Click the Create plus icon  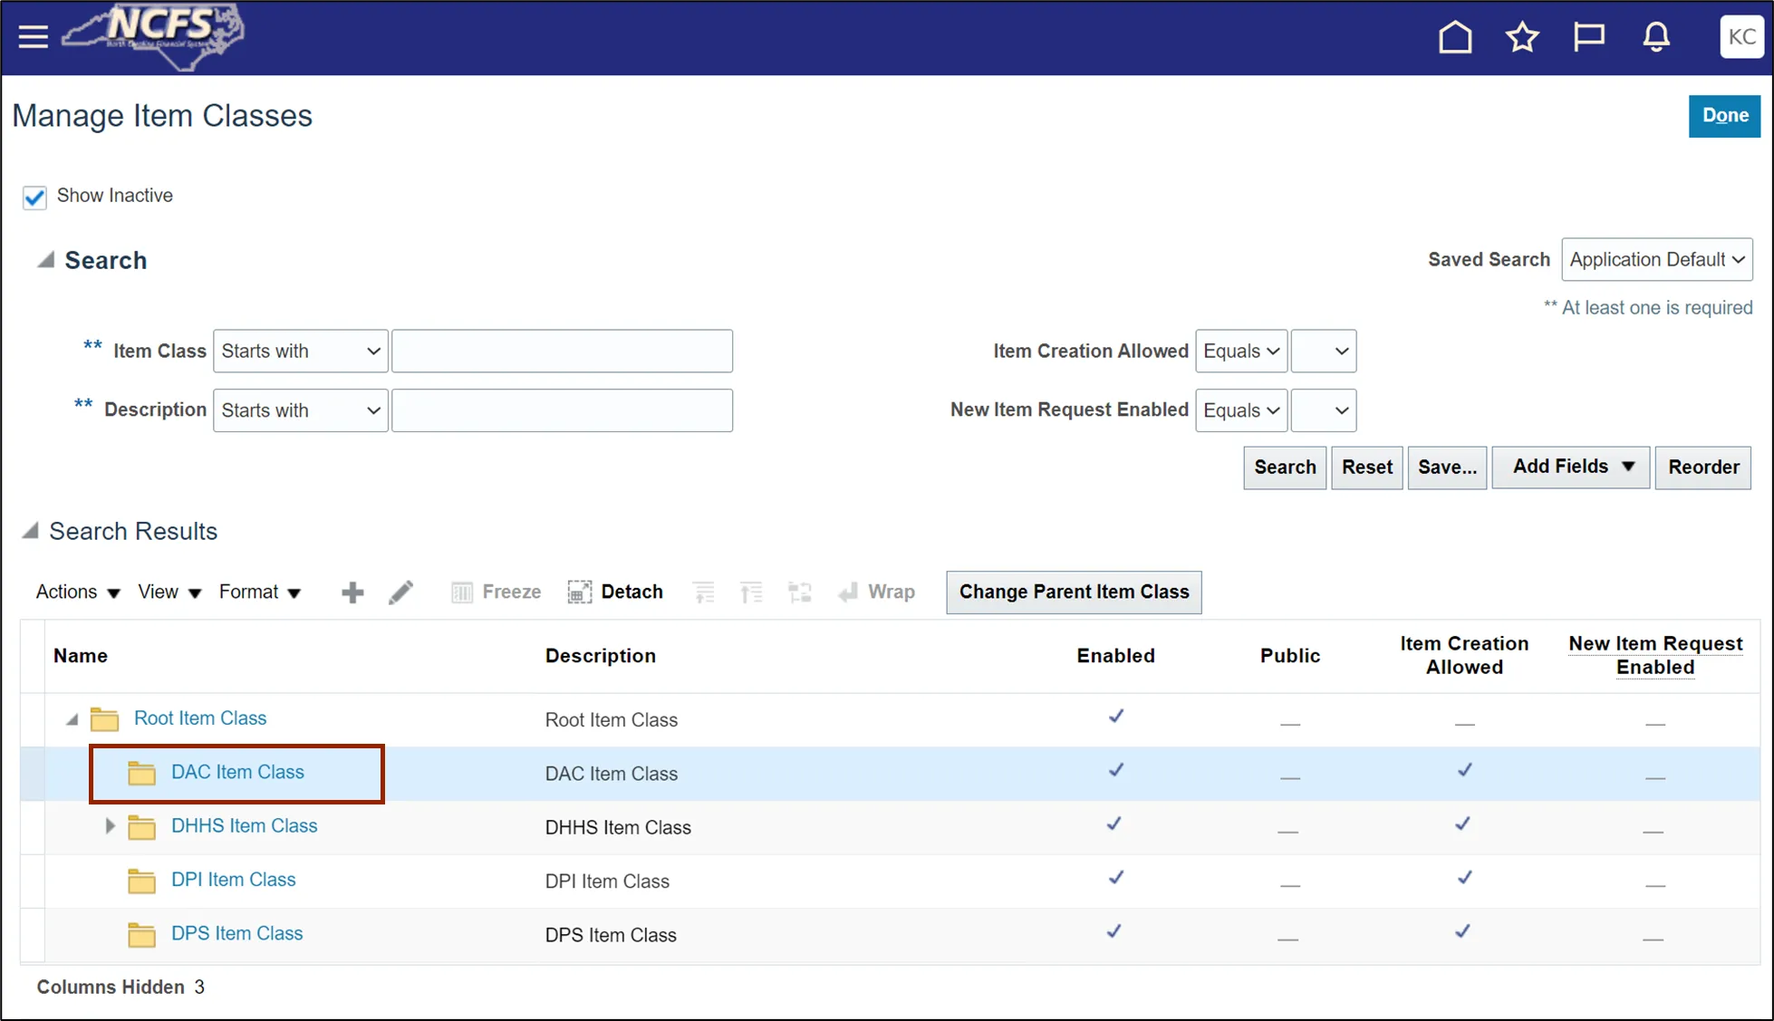(x=352, y=592)
